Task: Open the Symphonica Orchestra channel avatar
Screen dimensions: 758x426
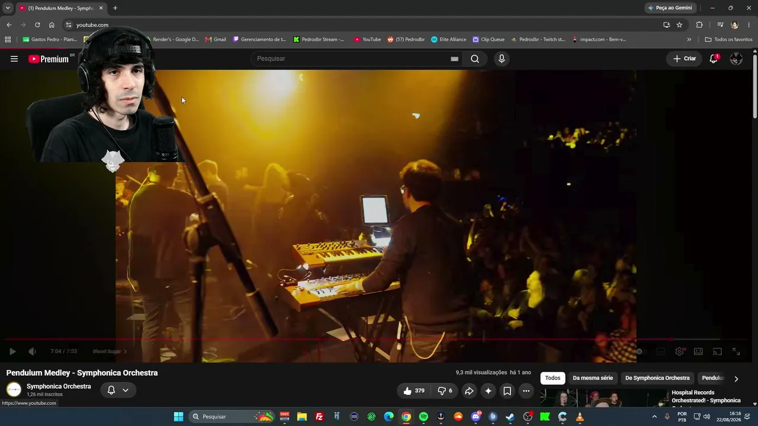Action: [14, 389]
